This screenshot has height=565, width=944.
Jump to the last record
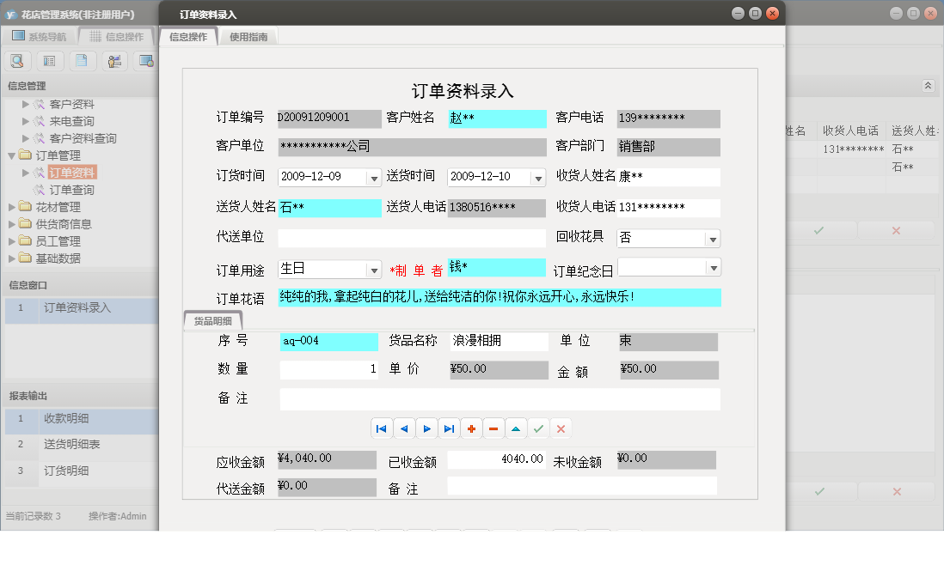(448, 428)
